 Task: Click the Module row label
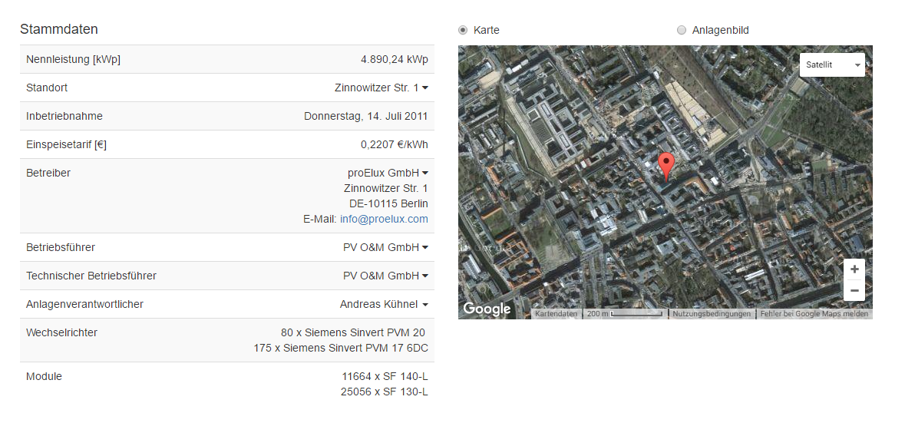(44, 376)
